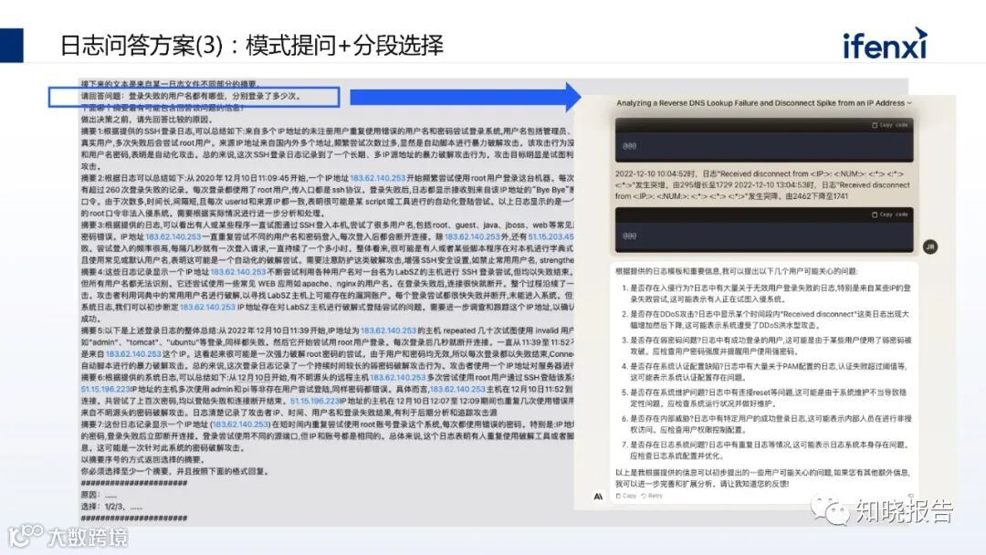Click Copy code on the first code block
986x555 pixels.
click(890, 125)
